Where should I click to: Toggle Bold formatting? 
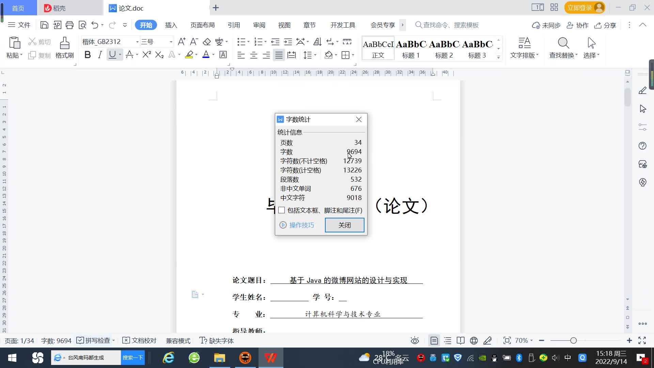[88, 55]
